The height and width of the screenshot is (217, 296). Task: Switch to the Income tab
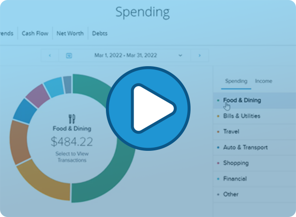click(264, 81)
